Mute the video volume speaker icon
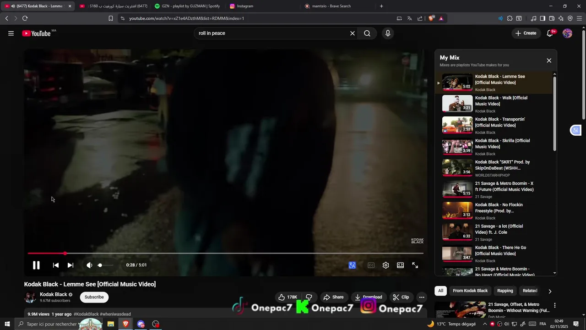Image resolution: width=586 pixels, height=330 pixels. point(89,265)
